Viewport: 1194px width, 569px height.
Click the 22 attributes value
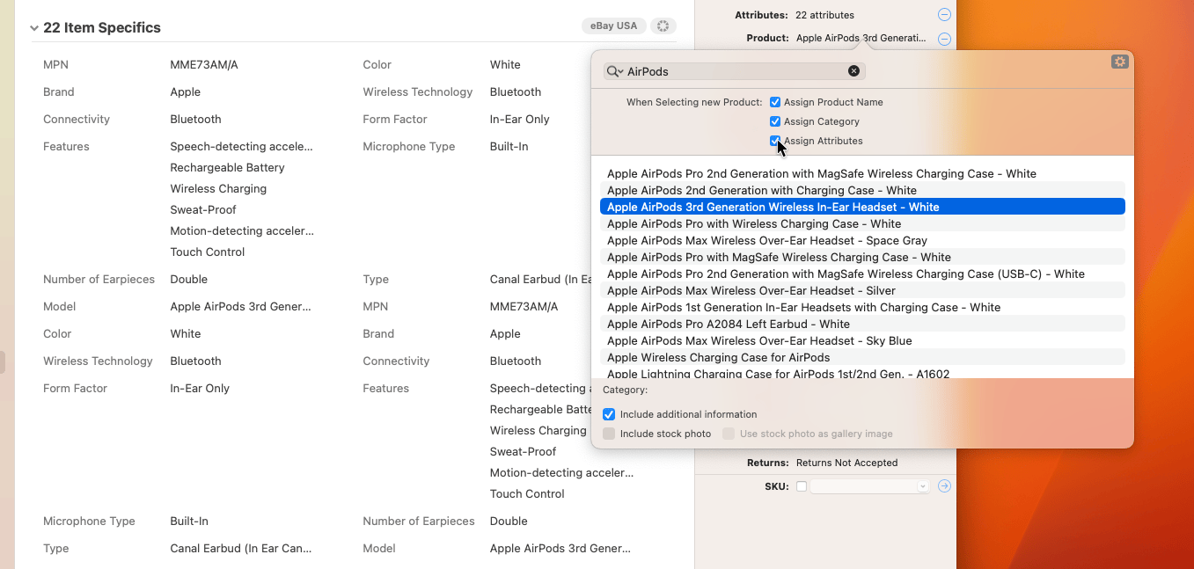(824, 15)
